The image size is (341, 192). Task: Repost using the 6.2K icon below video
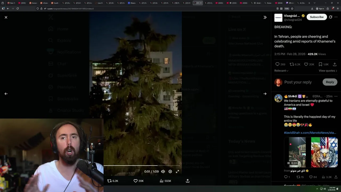112,181
